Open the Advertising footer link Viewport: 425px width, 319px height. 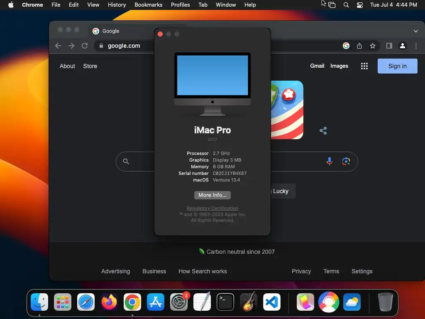pyautogui.click(x=115, y=271)
